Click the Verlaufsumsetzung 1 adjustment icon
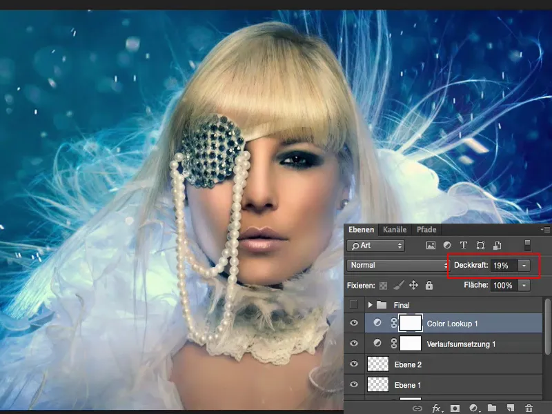The image size is (552, 414). coord(377,343)
